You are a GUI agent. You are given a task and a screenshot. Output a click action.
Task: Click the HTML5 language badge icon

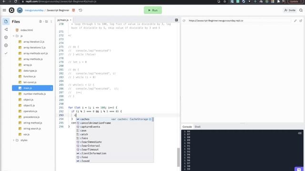73,10
